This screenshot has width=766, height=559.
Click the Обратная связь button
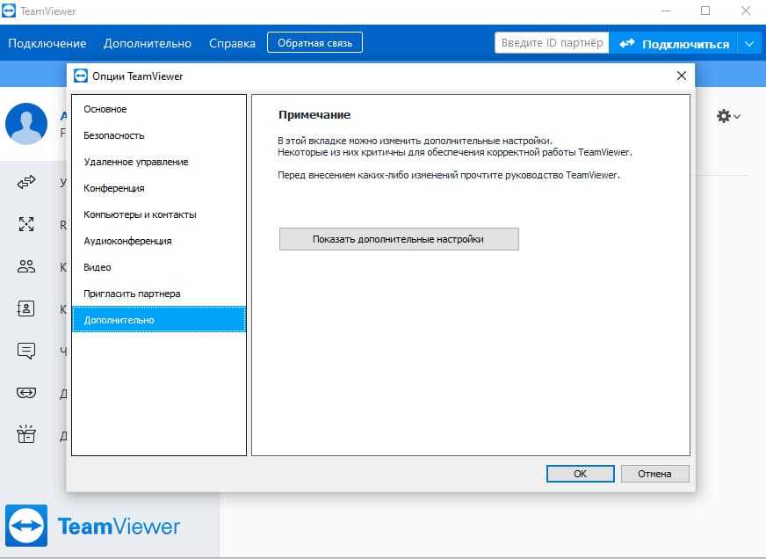(x=315, y=43)
